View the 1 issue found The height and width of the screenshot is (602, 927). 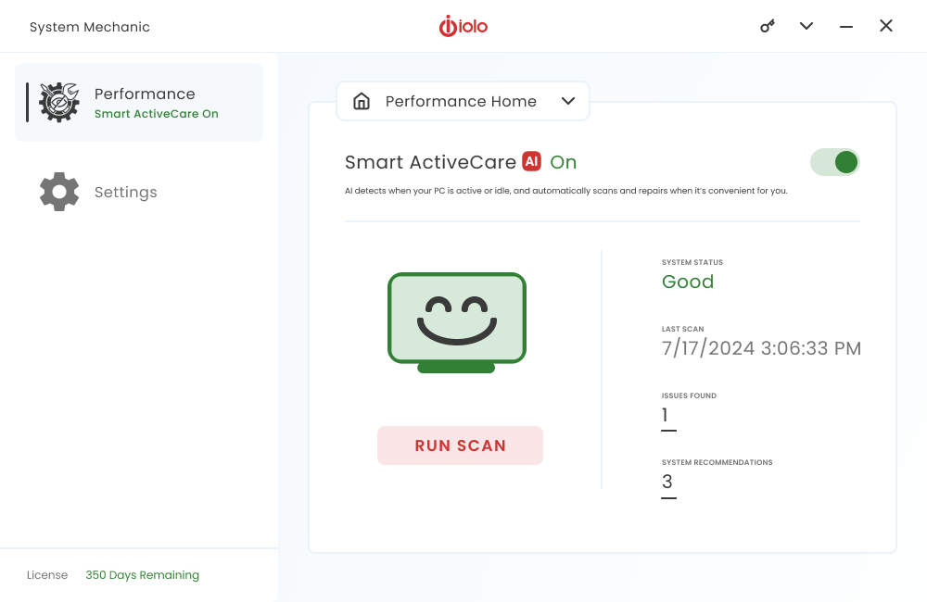point(666,416)
